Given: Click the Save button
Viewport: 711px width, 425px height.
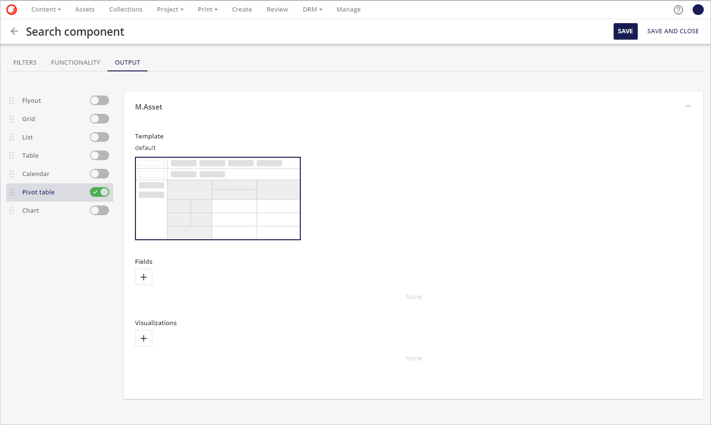Looking at the screenshot, I should coord(625,31).
